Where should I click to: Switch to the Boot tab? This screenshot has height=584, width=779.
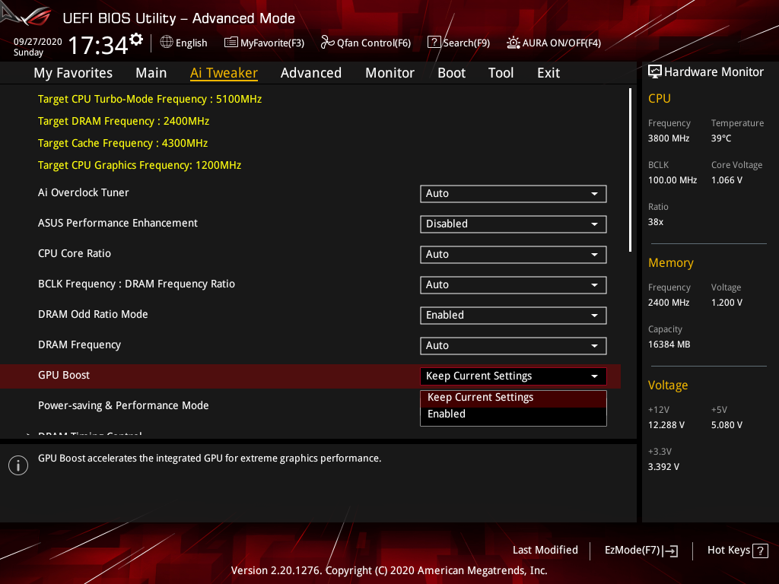tap(451, 73)
